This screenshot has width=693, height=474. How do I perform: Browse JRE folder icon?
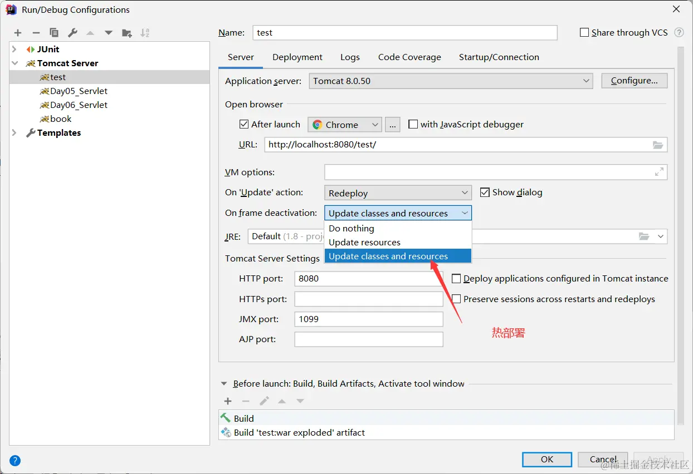pyautogui.click(x=644, y=236)
